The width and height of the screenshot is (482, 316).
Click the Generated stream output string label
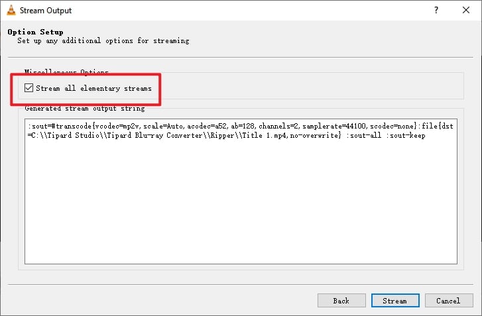pyautogui.click(x=84, y=108)
